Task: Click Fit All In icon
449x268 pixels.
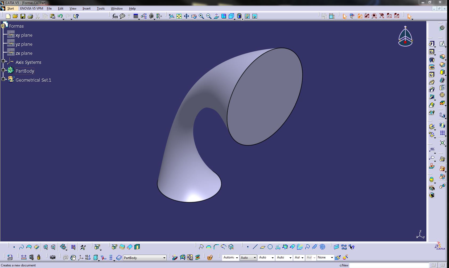Action: tap(179, 16)
